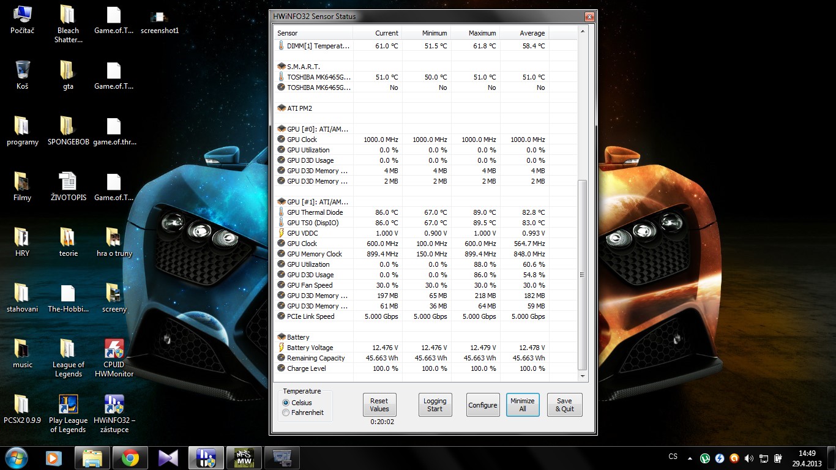Open Windows Explorer taskbar button
The image size is (836, 470).
92,457
